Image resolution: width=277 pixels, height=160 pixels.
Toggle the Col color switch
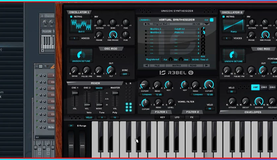point(212,20)
